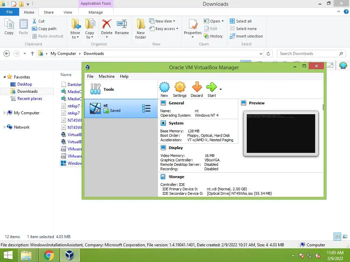Switch to the Share ribbon tab
Viewport: 350px width, 262px height.
pyautogui.click(x=49, y=12)
